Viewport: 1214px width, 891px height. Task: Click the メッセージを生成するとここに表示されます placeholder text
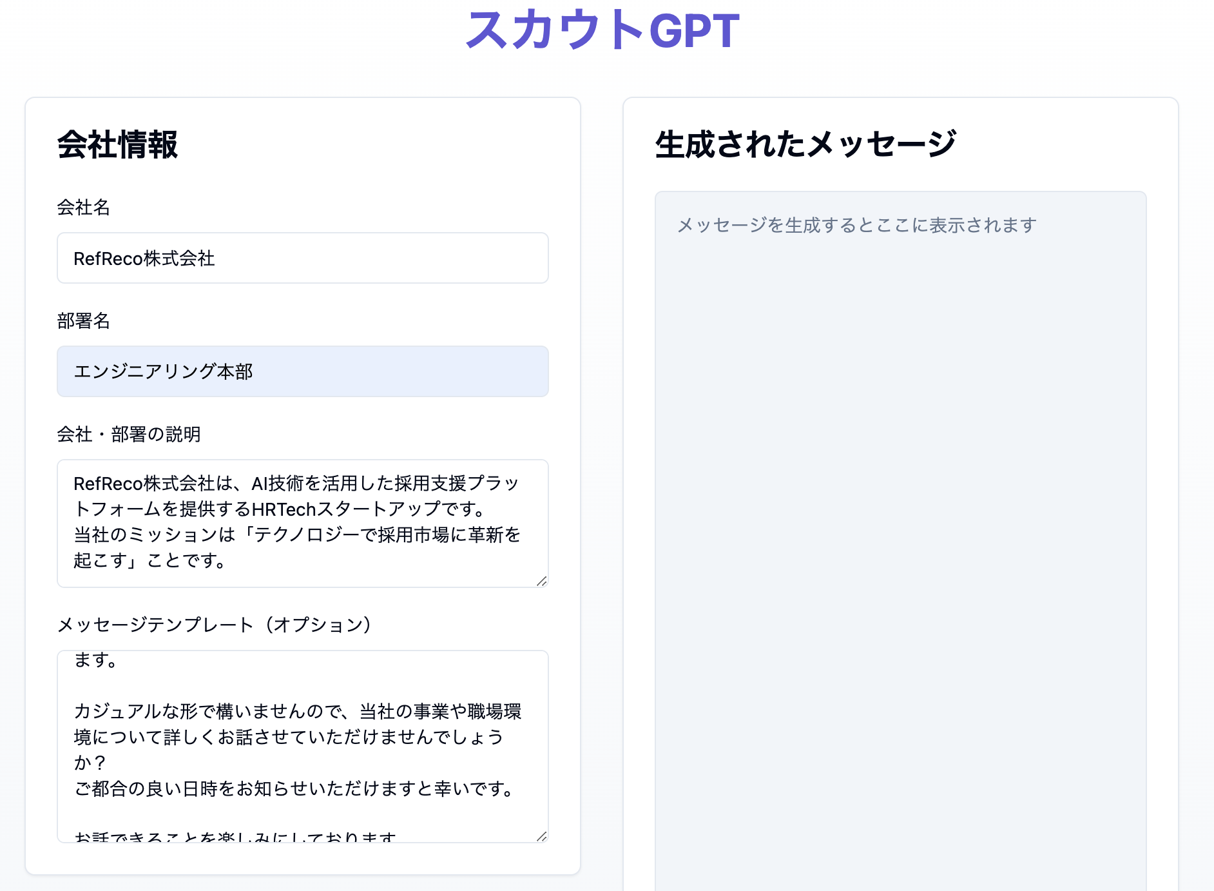(856, 226)
